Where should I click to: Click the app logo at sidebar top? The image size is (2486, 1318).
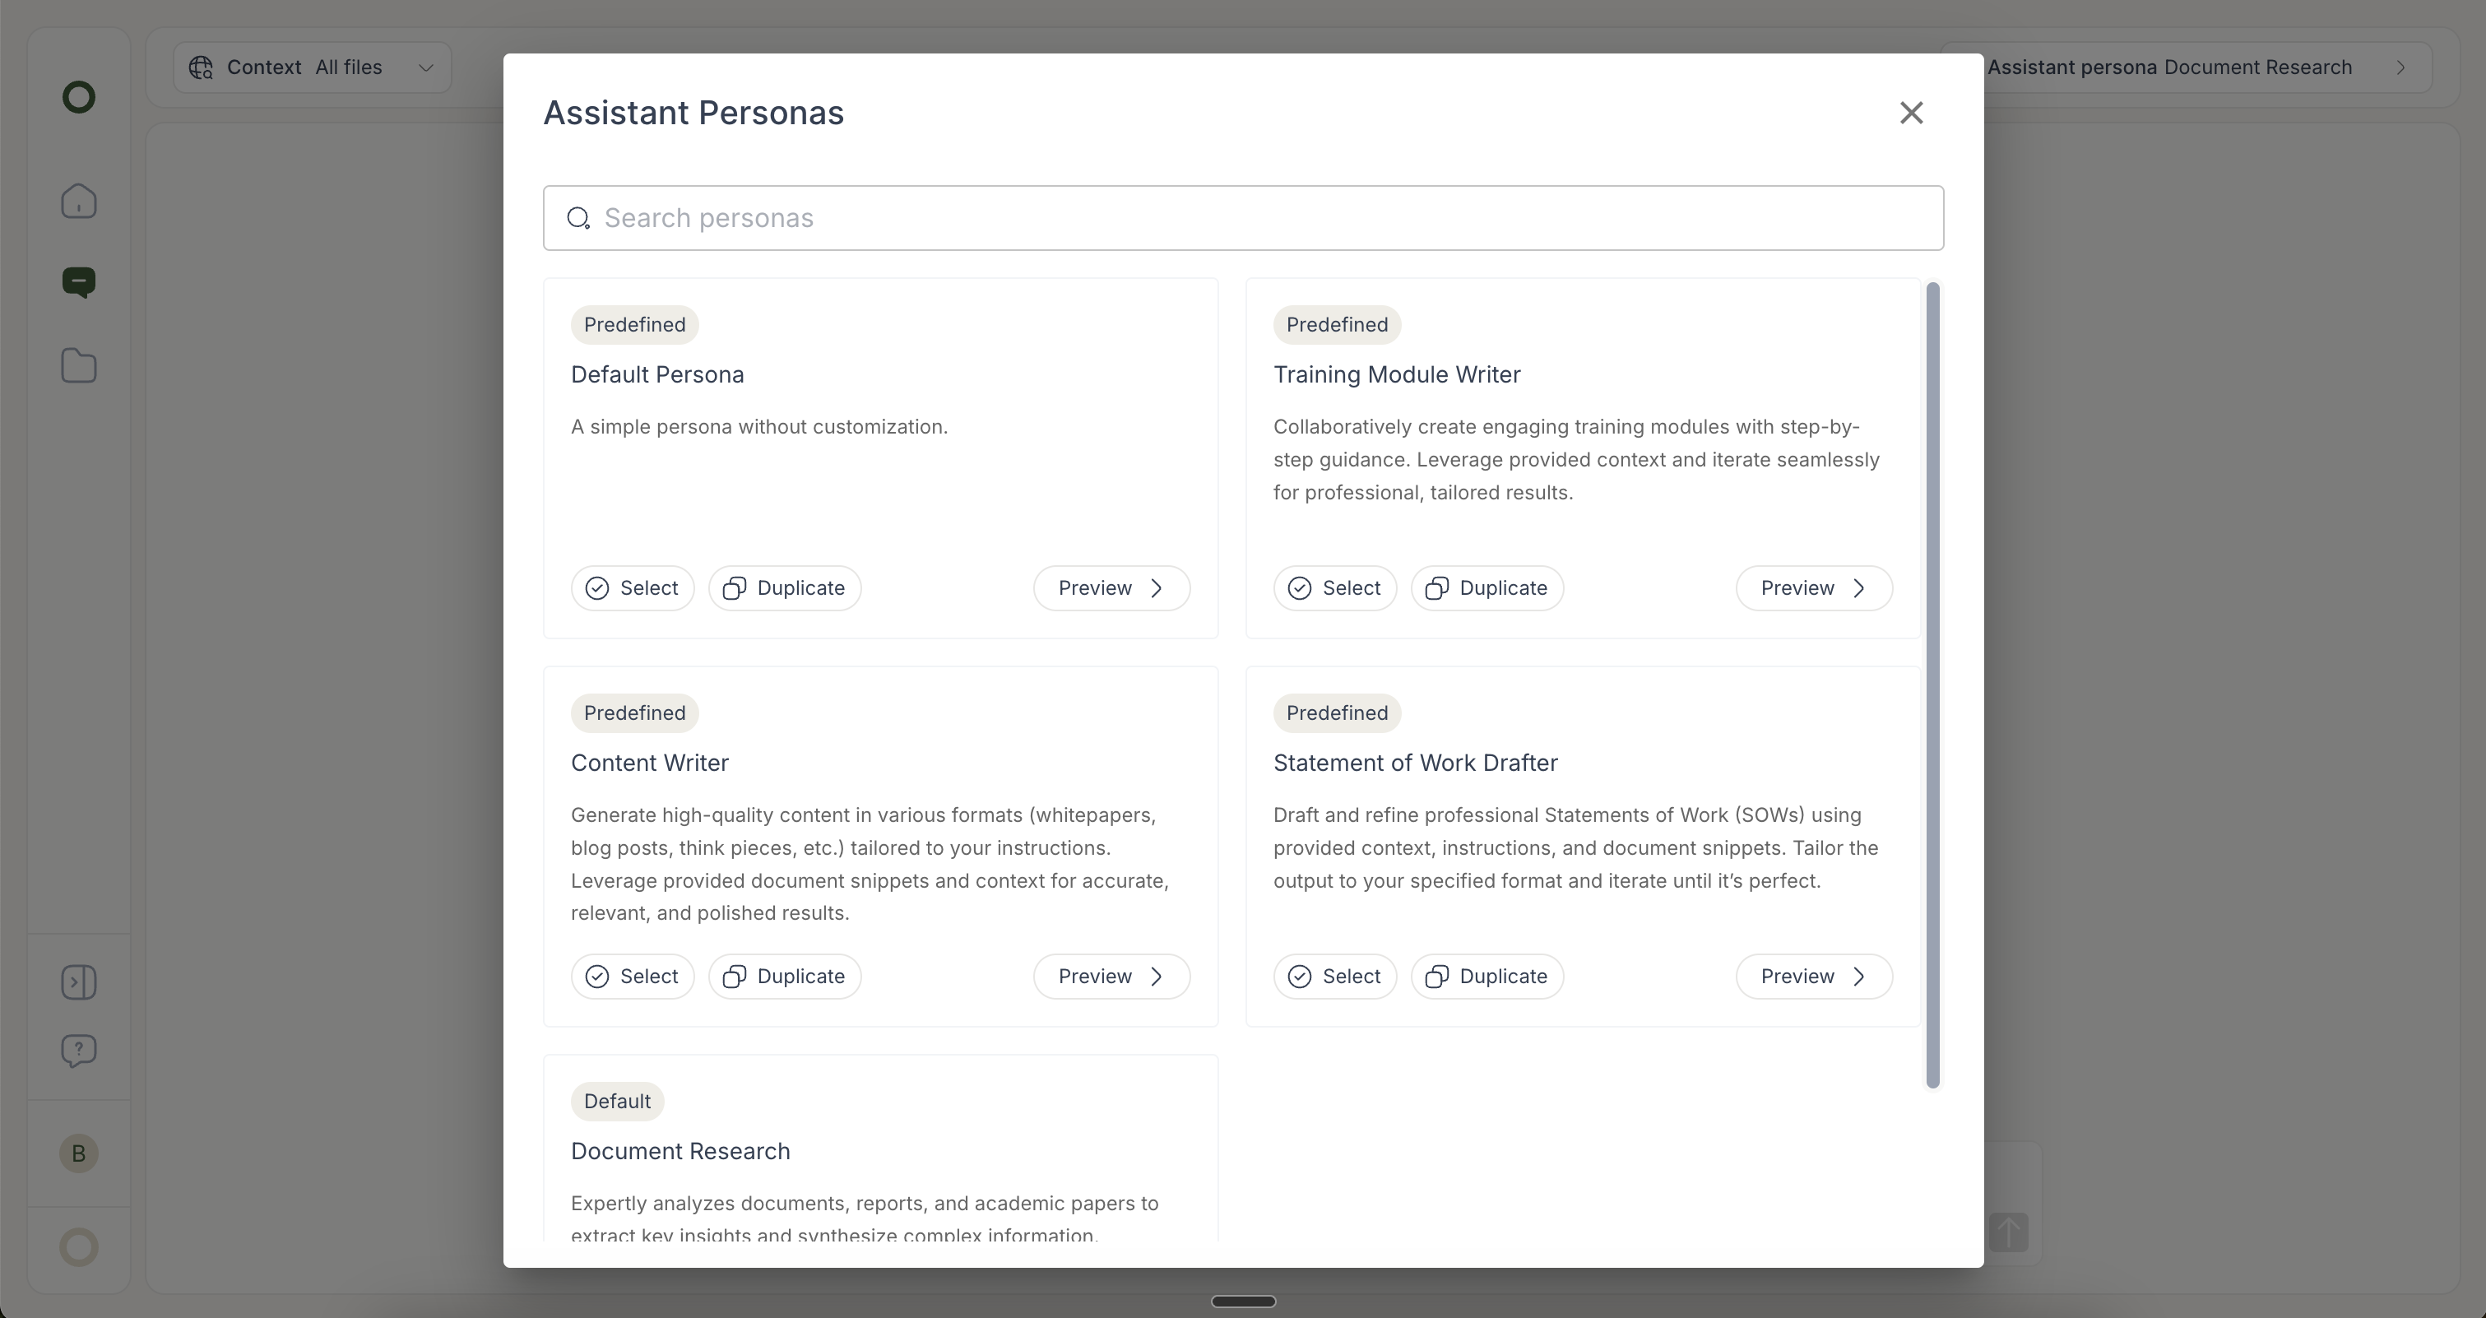(x=79, y=96)
